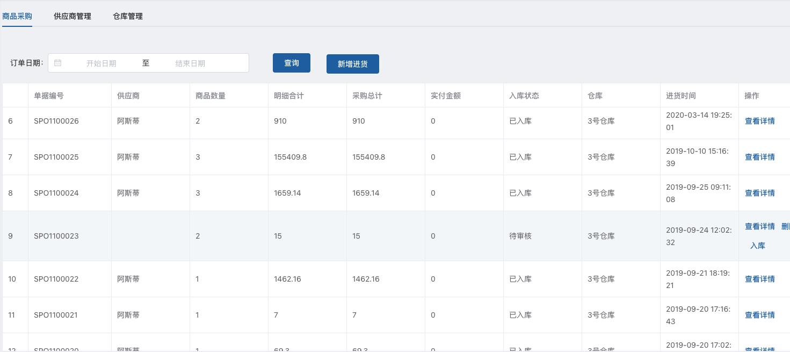Switch to the 仓库管理 tab
This screenshot has width=790, height=352.
(127, 16)
